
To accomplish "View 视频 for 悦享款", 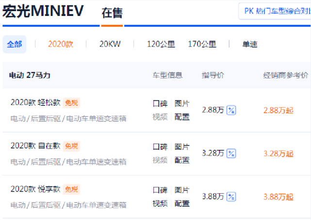I will coord(160,204).
